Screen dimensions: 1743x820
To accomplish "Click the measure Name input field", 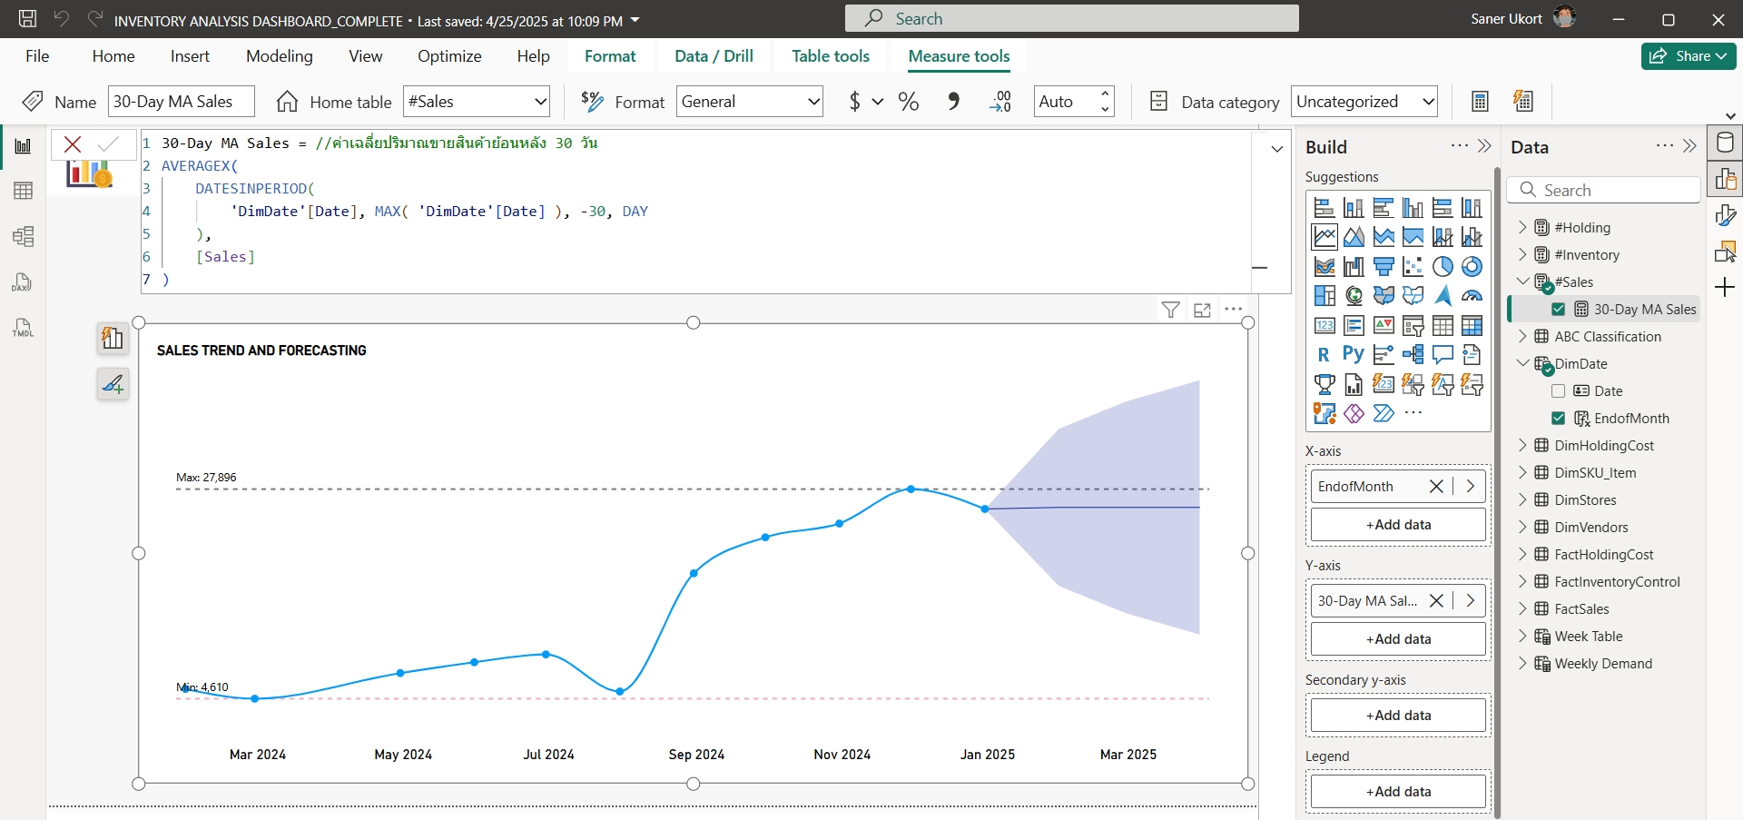I will coord(182,102).
